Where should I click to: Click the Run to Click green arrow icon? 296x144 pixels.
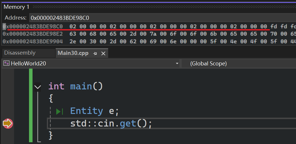pyautogui.click(x=59, y=111)
